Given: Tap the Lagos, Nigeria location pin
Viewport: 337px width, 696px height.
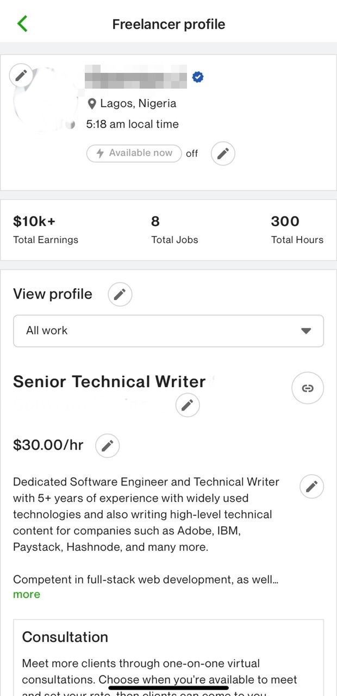Looking at the screenshot, I should tap(92, 104).
